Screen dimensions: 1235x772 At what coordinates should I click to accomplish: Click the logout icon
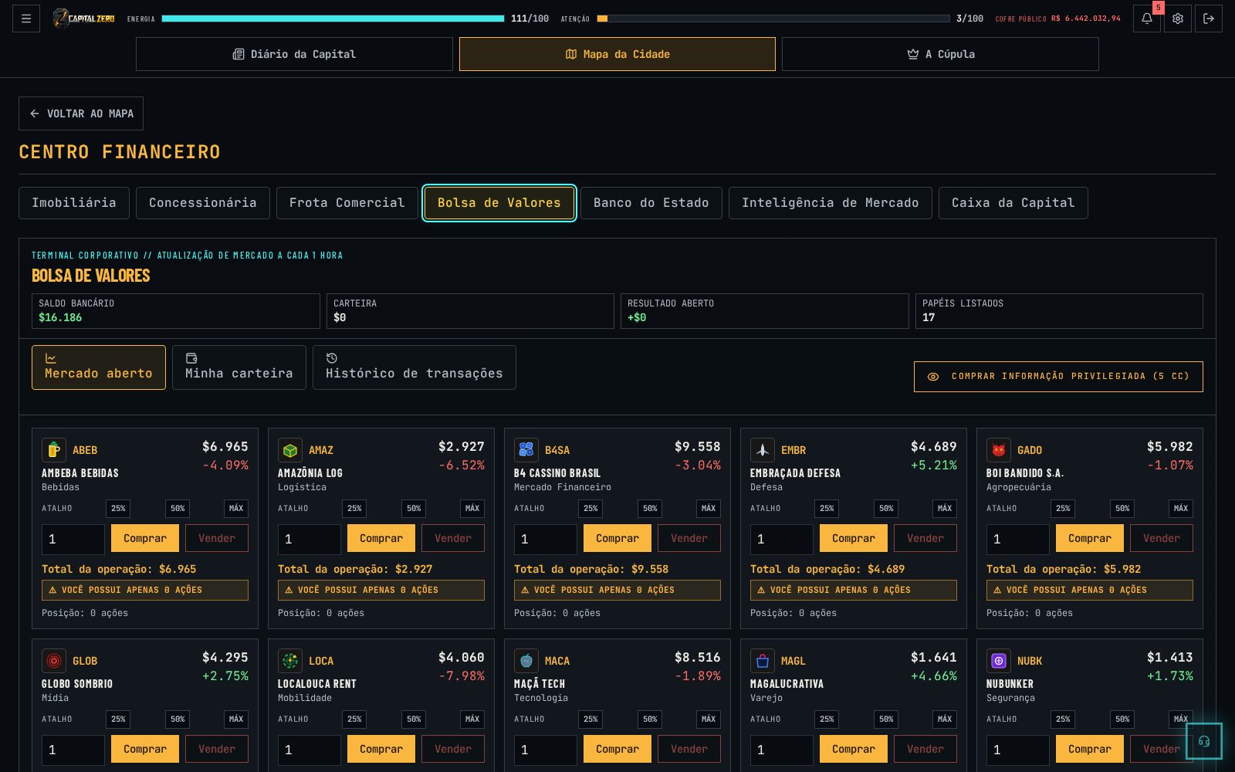(x=1209, y=19)
